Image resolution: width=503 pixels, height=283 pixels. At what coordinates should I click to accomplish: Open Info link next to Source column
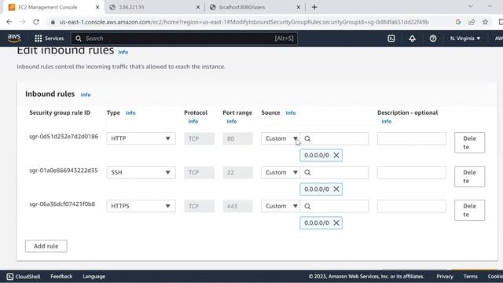click(x=291, y=113)
